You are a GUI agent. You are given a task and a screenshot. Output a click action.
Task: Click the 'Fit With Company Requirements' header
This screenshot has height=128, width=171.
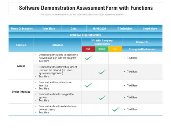click(x=102, y=42)
